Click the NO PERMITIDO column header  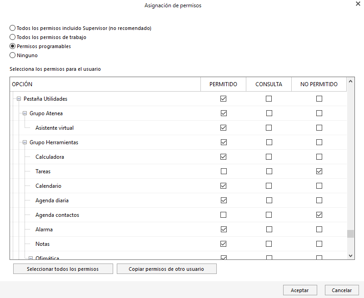pyautogui.click(x=319, y=84)
